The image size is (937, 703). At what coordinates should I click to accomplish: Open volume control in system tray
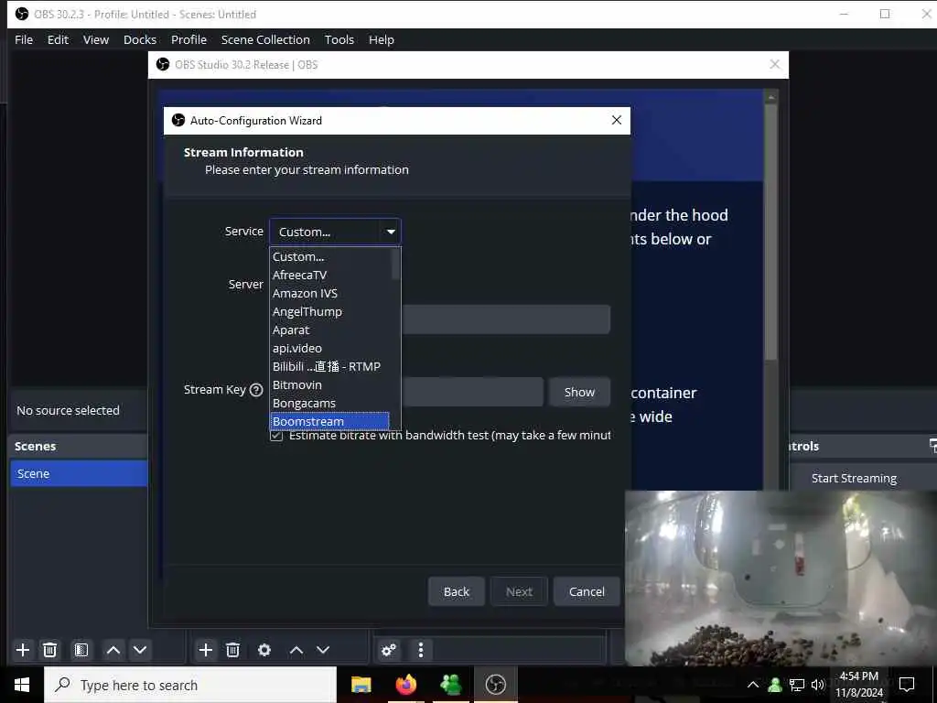pyautogui.click(x=817, y=685)
